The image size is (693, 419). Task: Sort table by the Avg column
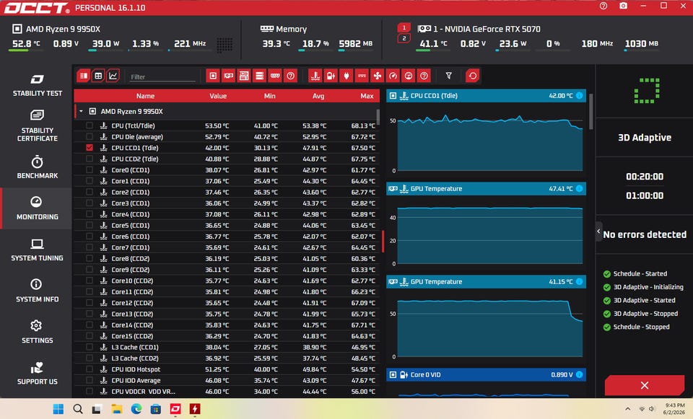(318, 96)
